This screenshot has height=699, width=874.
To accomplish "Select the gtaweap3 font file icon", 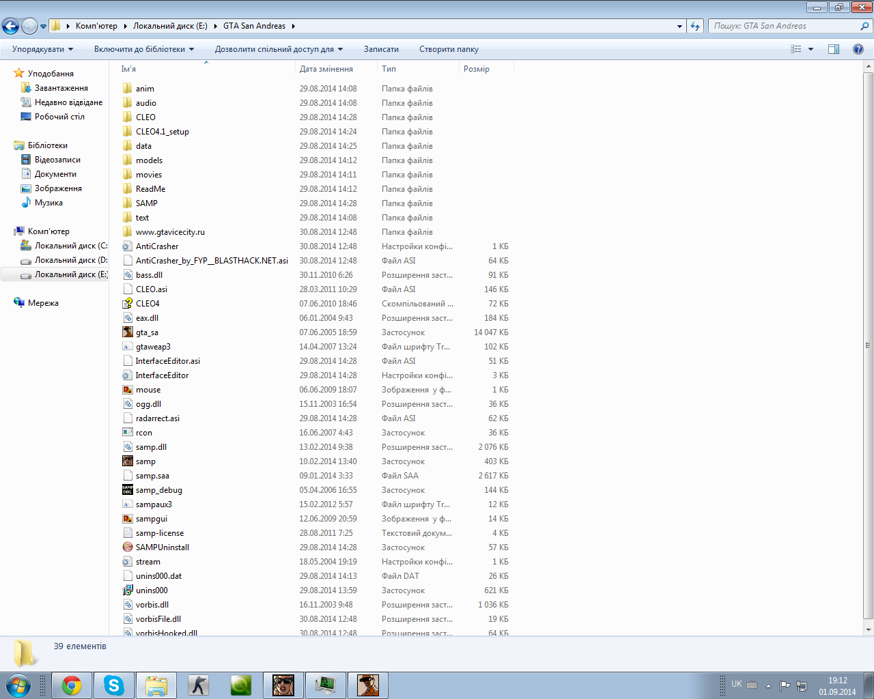I will coord(128,347).
